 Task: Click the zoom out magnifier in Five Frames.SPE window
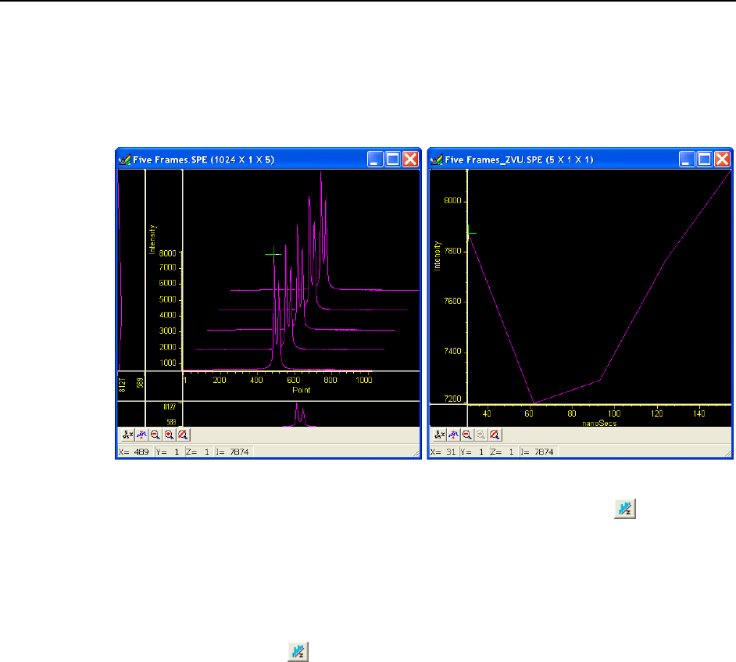[155, 435]
